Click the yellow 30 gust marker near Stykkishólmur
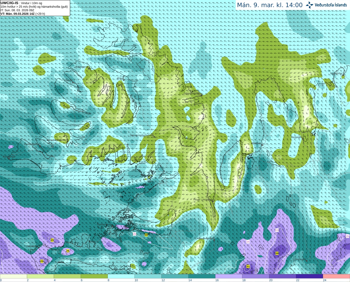The image size is (350, 282). pos(146,235)
